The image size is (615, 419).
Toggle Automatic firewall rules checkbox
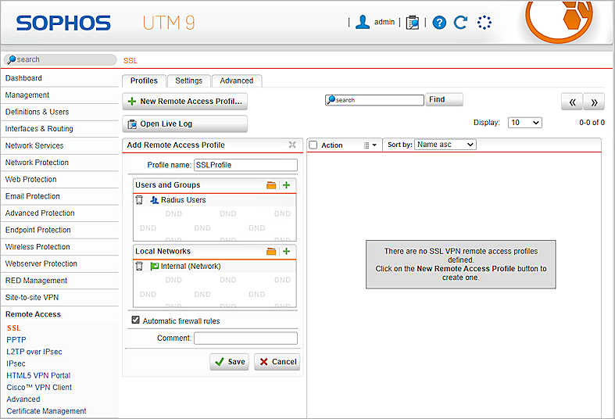[136, 321]
